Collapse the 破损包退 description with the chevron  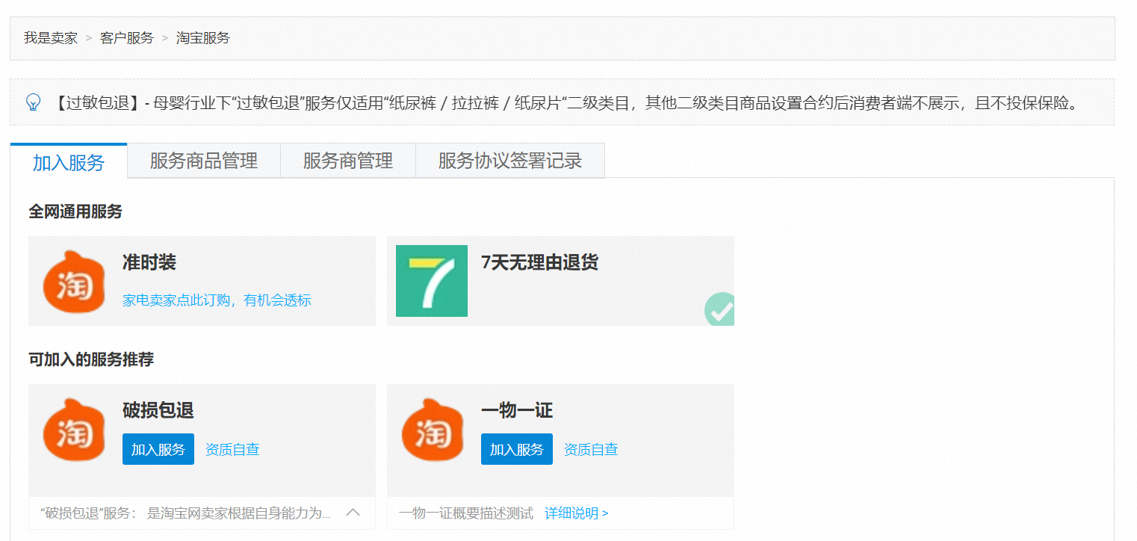(x=353, y=513)
